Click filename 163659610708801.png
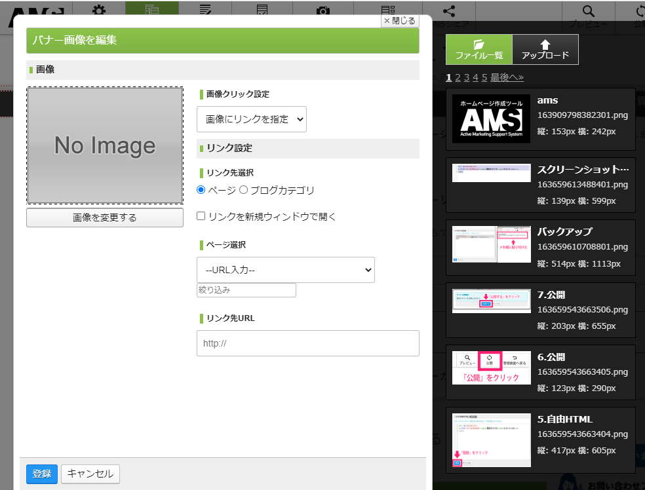The width and height of the screenshot is (645, 490). (x=583, y=247)
